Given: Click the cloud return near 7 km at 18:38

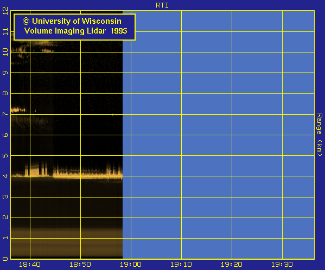Looking at the screenshot, I should [18, 110].
